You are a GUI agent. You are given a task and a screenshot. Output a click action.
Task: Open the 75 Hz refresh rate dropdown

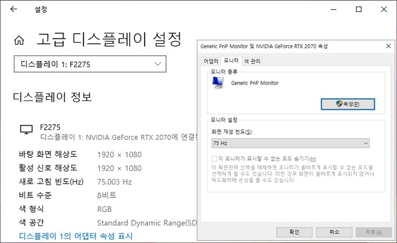click(x=290, y=143)
